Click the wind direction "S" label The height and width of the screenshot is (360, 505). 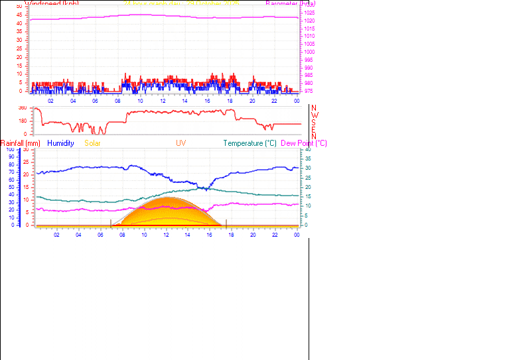click(313, 122)
